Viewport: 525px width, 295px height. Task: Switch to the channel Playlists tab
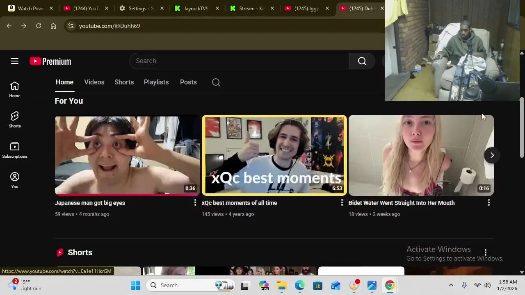[156, 82]
